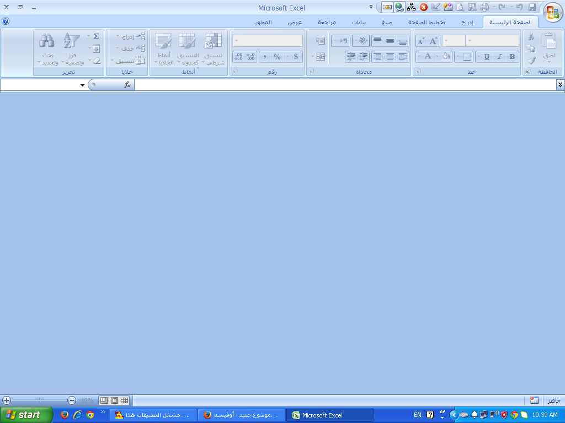565x423 pixels.
Task: Click the quick print printer icon
Action: pyautogui.click(x=484, y=7)
